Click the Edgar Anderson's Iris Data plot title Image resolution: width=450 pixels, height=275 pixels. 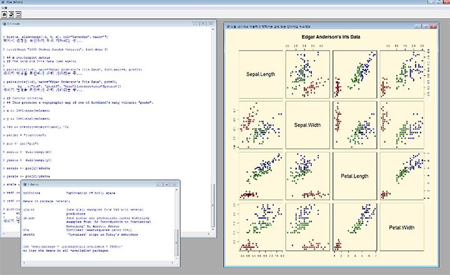pyautogui.click(x=331, y=37)
